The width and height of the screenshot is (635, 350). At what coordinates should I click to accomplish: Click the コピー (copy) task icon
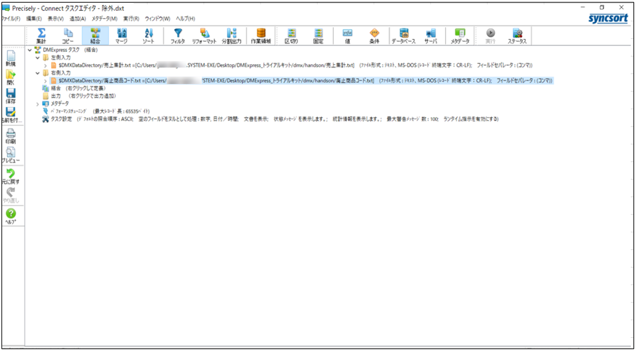click(x=68, y=36)
